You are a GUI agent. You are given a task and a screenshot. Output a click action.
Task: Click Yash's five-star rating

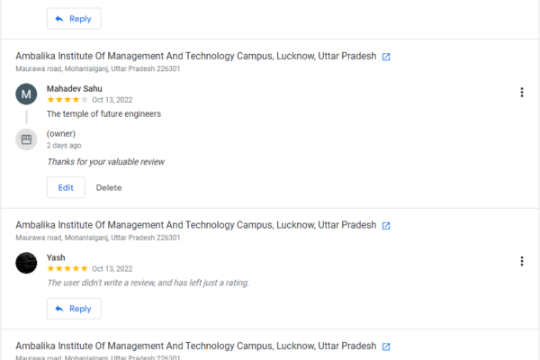click(x=67, y=269)
